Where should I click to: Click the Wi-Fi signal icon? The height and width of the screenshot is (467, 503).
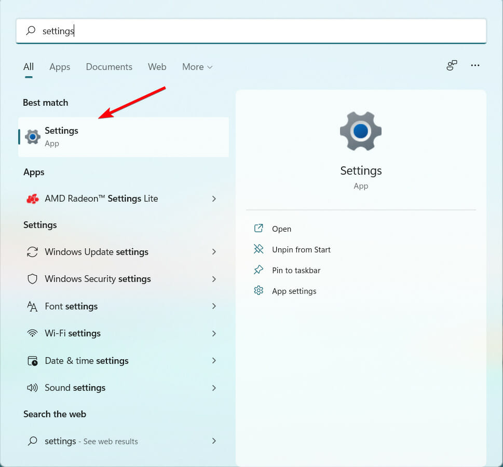pyautogui.click(x=32, y=333)
